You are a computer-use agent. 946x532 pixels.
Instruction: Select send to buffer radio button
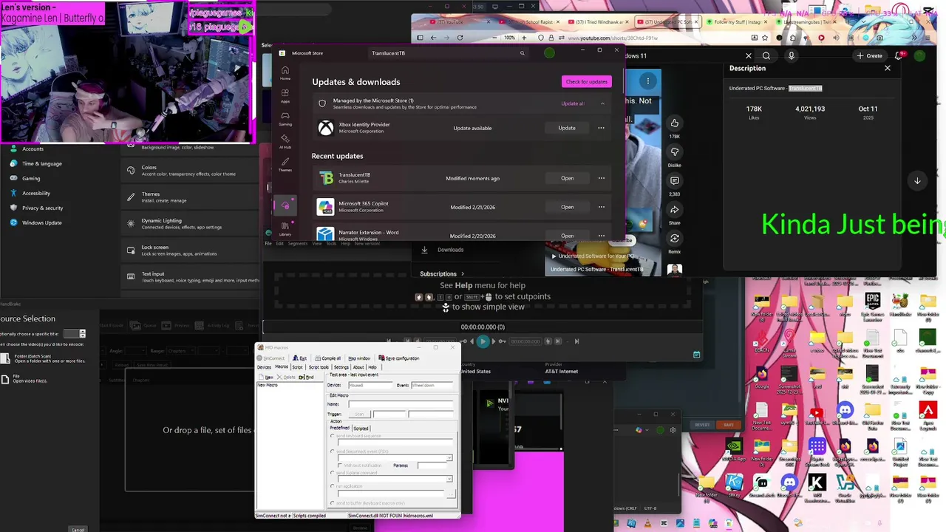click(x=332, y=503)
